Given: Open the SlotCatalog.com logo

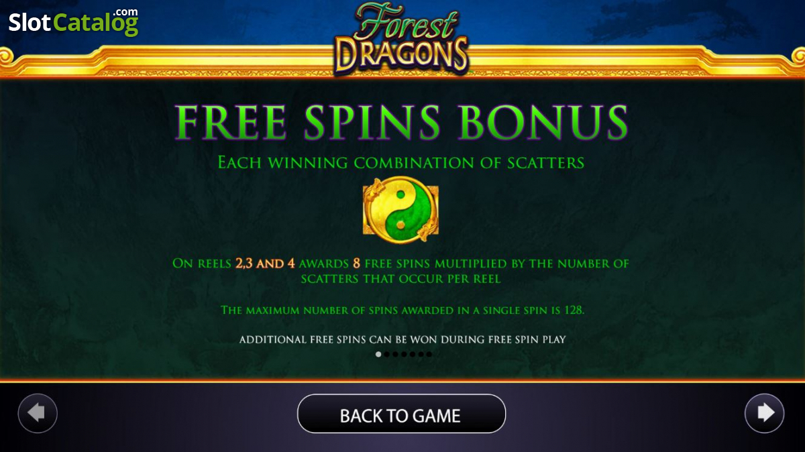Looking at the screenshot, I should pyautogui.click(x=73, y=21).
